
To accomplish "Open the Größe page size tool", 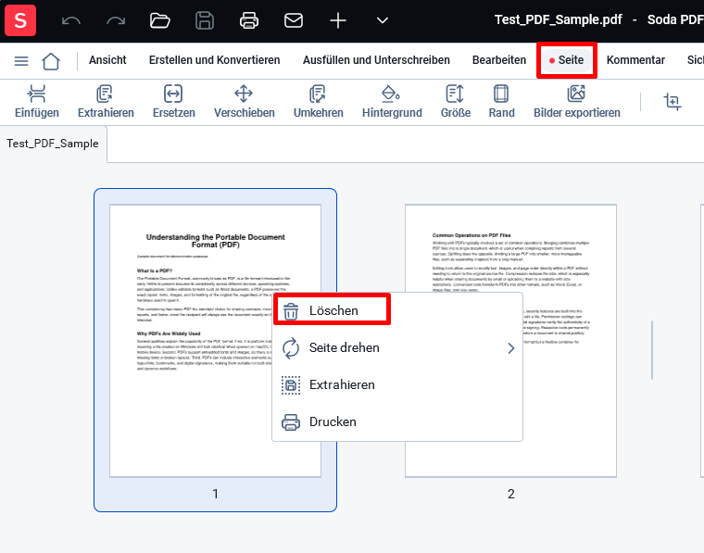I will (x=455, y=102).
